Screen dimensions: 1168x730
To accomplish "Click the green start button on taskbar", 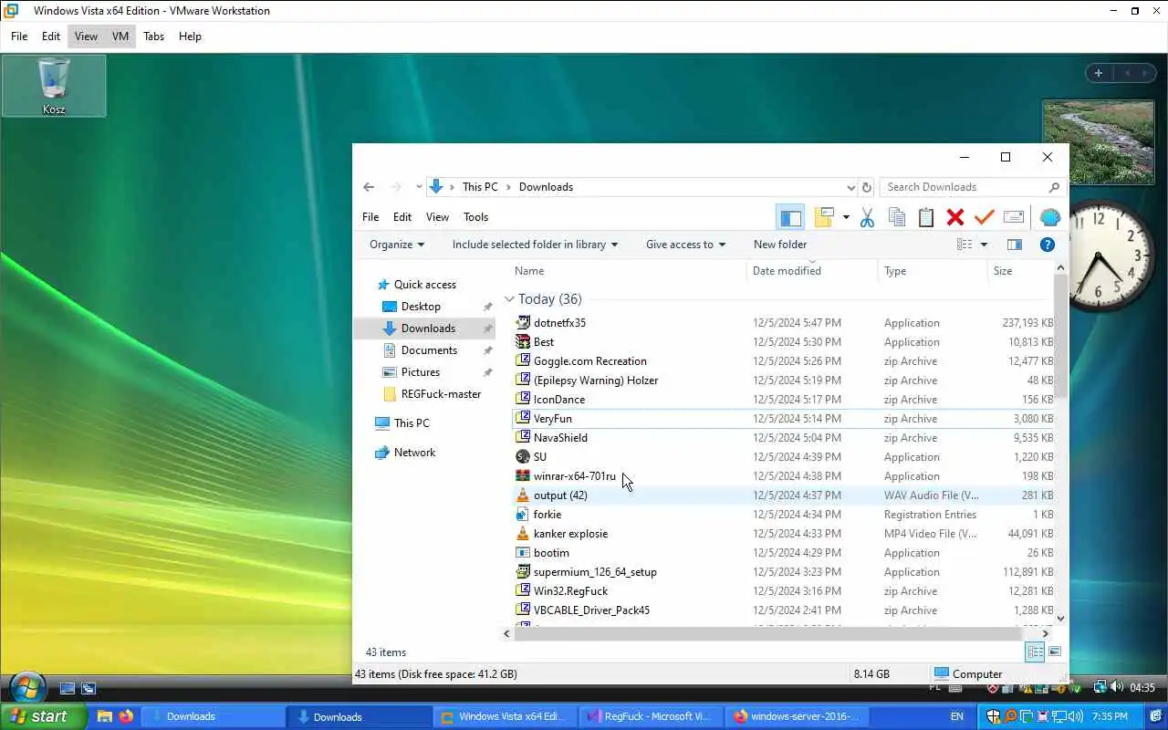I will click(x=42, y=716).
